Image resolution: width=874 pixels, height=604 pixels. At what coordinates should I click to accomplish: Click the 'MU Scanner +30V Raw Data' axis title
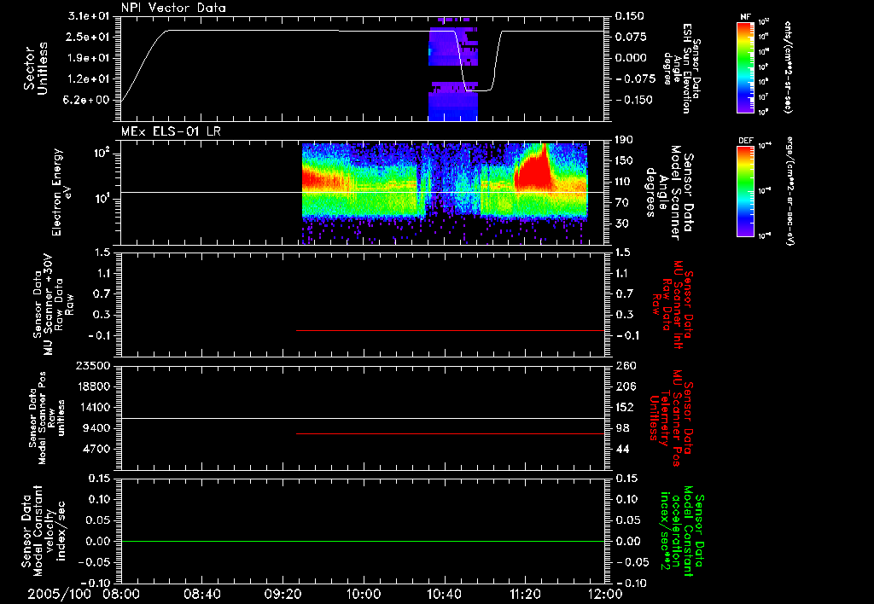[x=53, y=305]
